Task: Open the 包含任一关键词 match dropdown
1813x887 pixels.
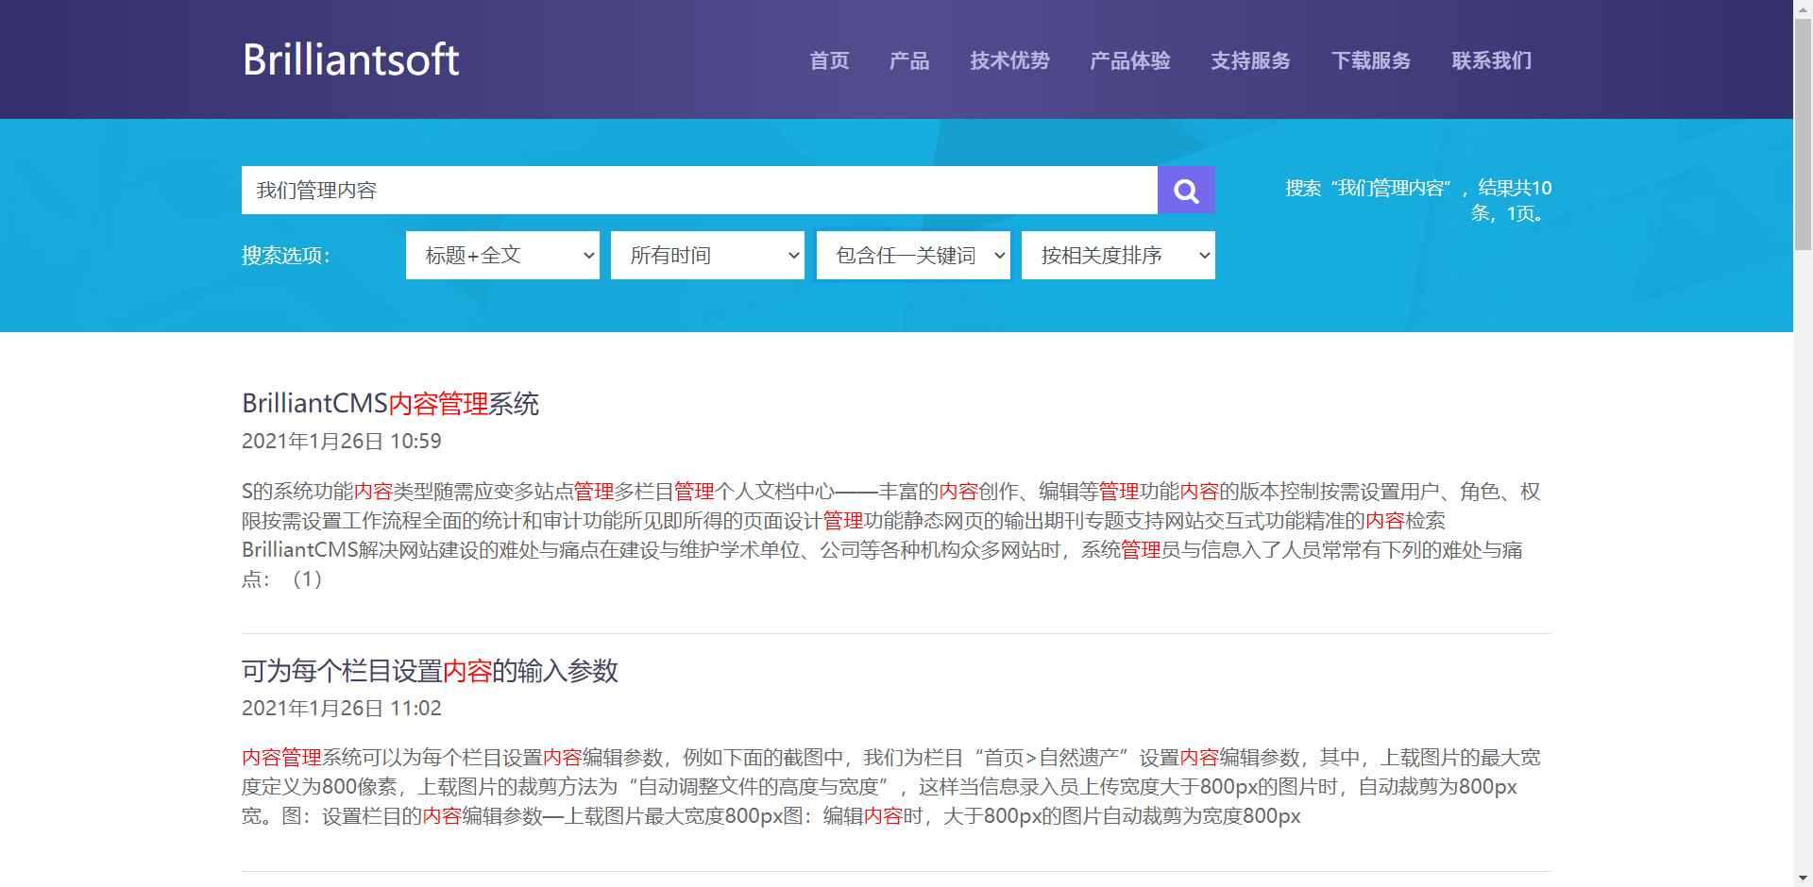Action: [913, 256]
